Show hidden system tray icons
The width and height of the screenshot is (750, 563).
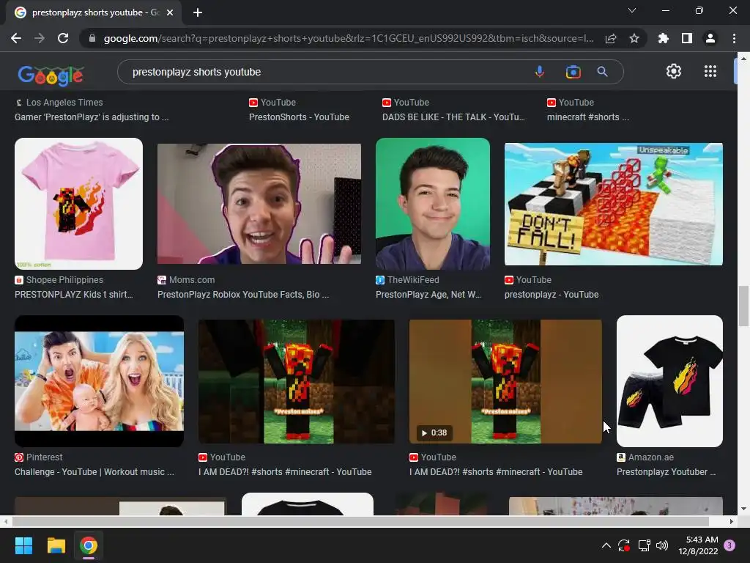click(x=606, y=545)
